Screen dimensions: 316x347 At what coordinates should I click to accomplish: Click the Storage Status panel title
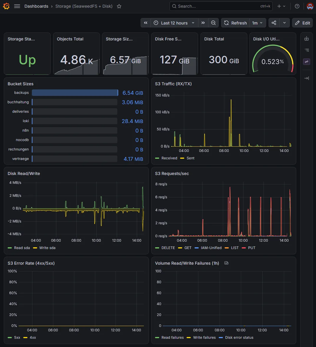(21, 39)
